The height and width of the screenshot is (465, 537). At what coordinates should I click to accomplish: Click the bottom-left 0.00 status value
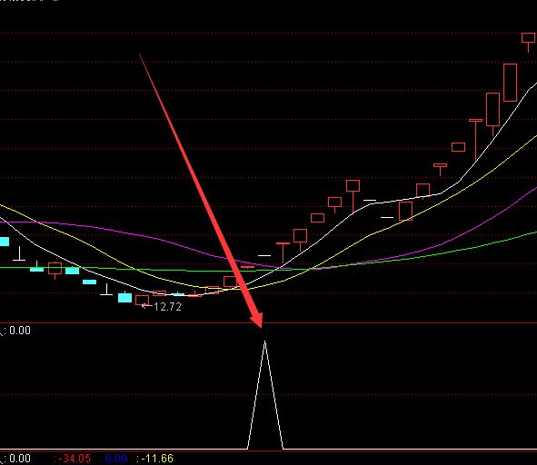tap(20, 458)
